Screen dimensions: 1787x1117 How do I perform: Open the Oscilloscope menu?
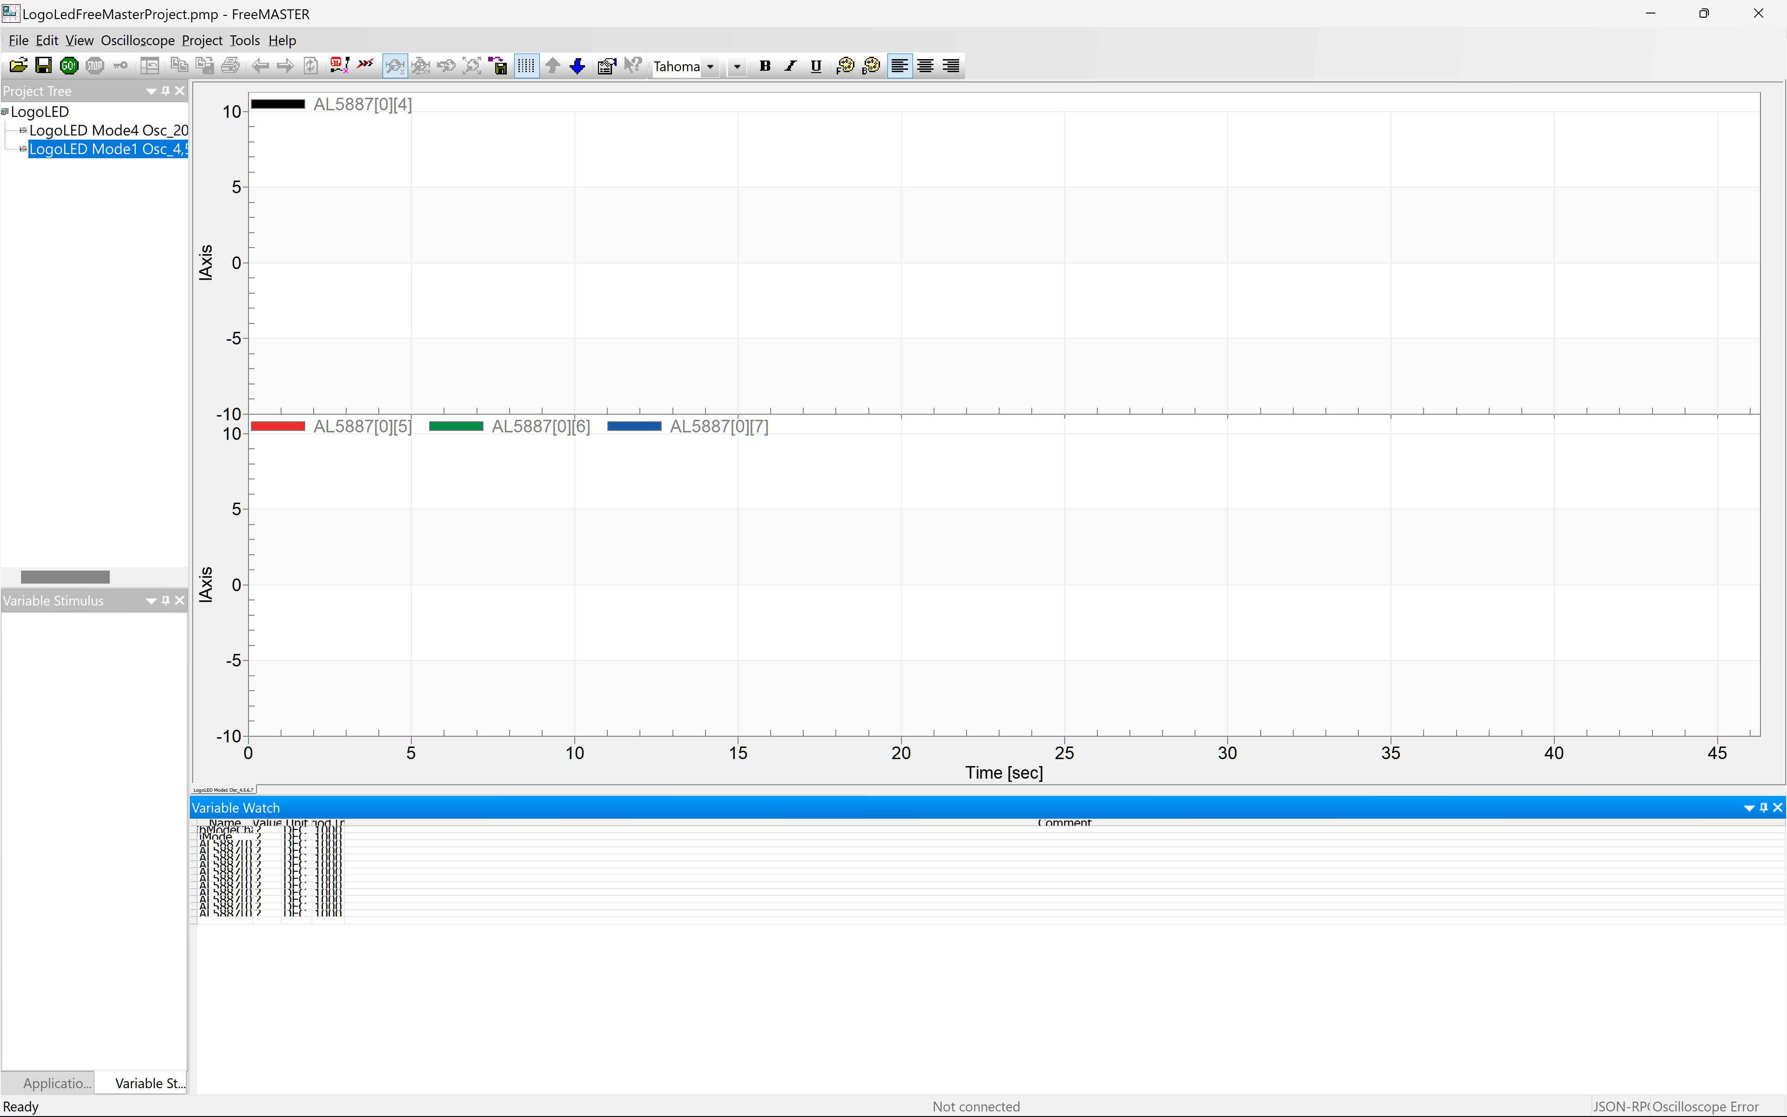tap(137, 40)
